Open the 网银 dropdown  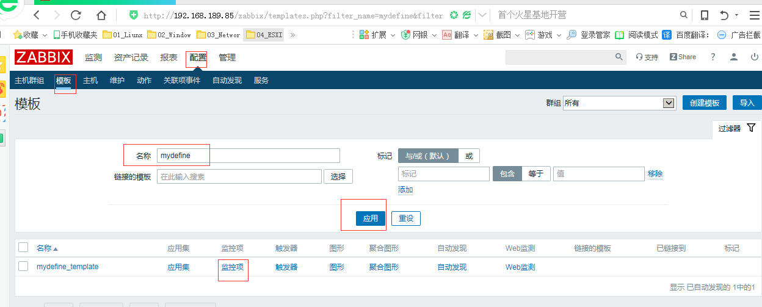point(419,35)
